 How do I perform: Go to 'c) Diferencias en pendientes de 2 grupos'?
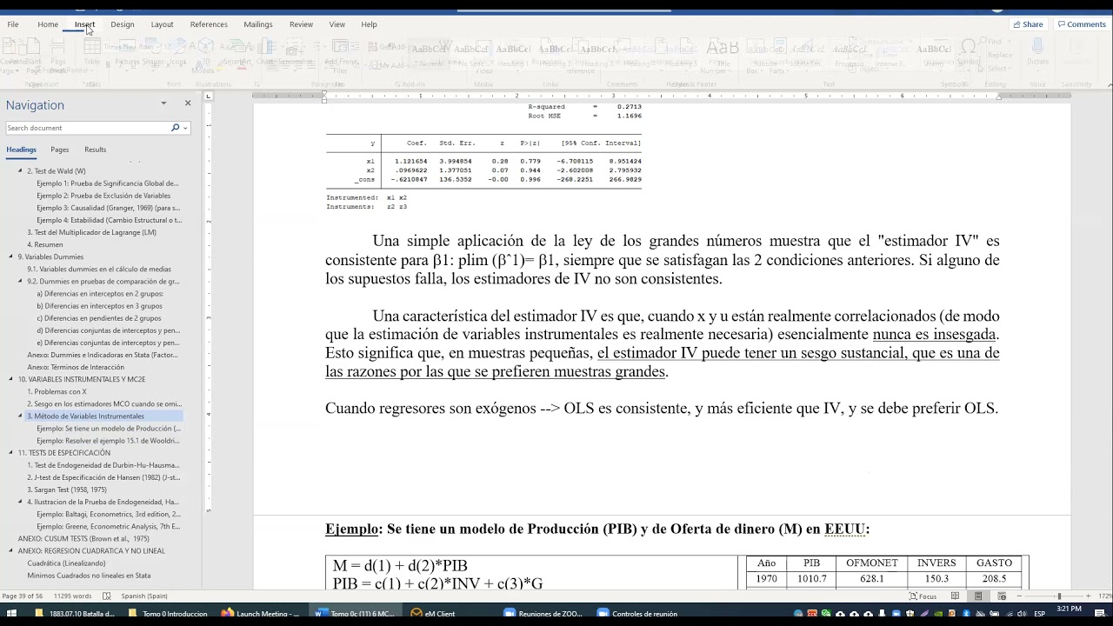[x=99, y=318]
